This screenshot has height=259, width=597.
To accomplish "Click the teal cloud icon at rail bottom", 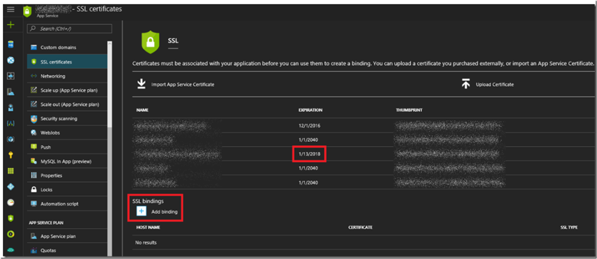I will tap(10, 250).
